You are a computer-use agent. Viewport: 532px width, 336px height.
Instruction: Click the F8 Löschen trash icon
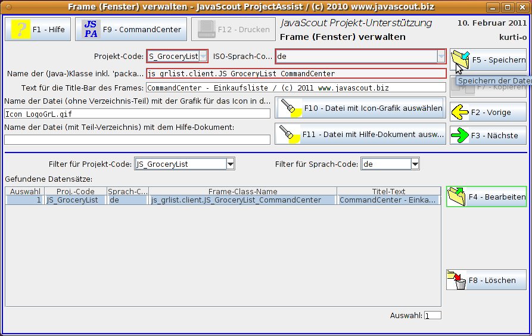pos(456,280)
